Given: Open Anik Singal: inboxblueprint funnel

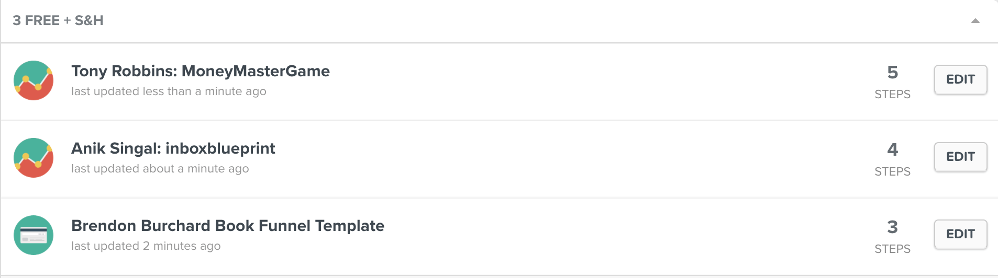Looking at the screenshot, I should tap(173, 148).
